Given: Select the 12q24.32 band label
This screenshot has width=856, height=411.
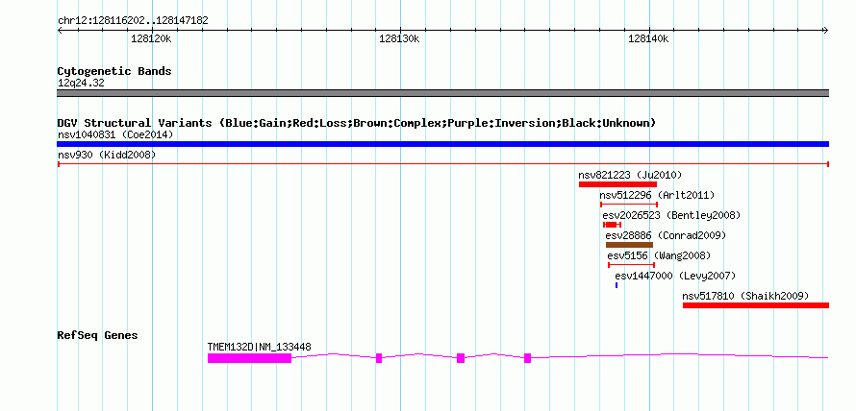Looking at the screenshot, I should tap(81, 84).
